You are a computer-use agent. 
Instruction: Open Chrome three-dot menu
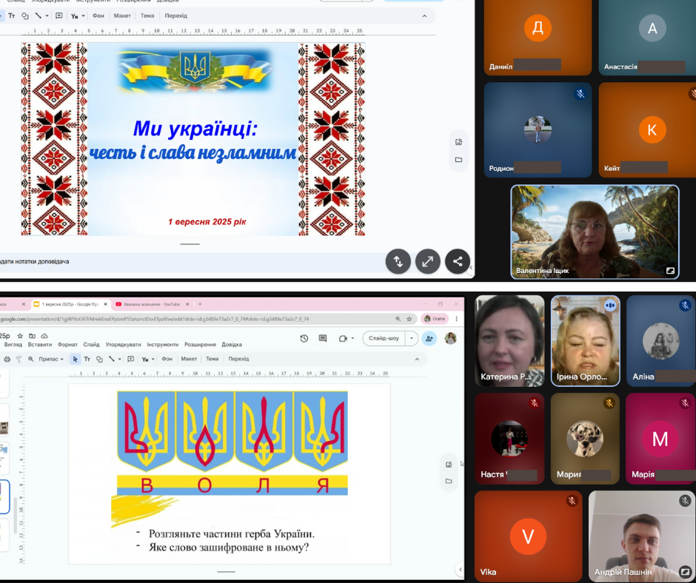coord(456,319)
